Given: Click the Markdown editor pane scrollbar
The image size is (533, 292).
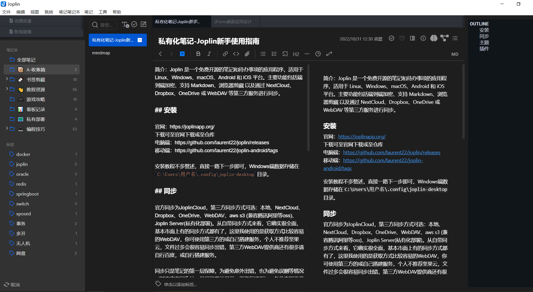Looking at the screenshot, I should point(308,108).
